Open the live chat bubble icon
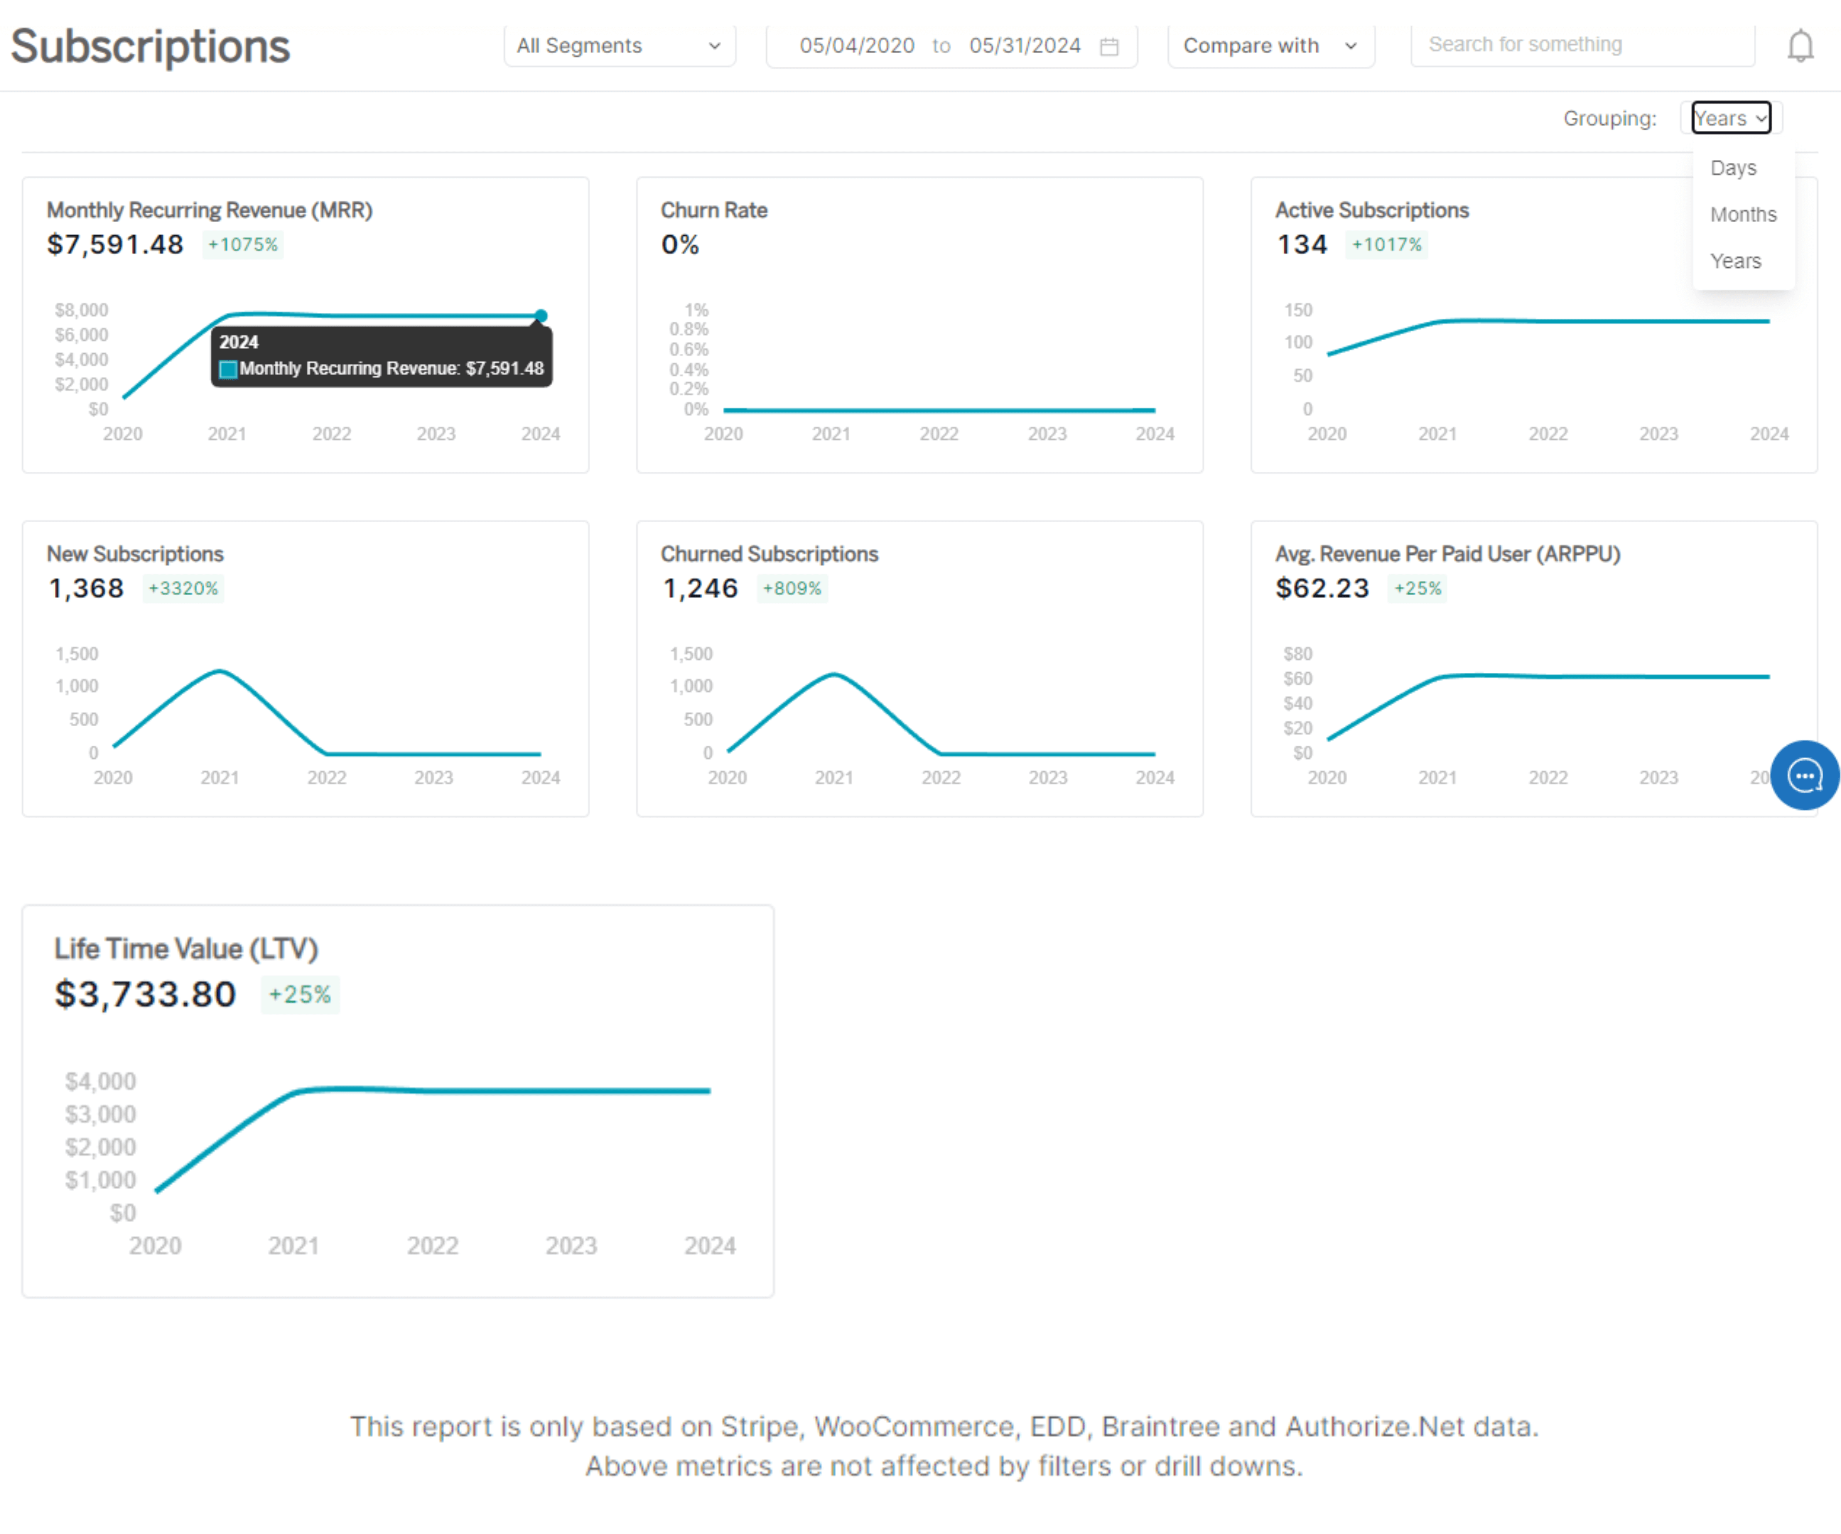1841x1534 pixels. [x=1804, y=776]
